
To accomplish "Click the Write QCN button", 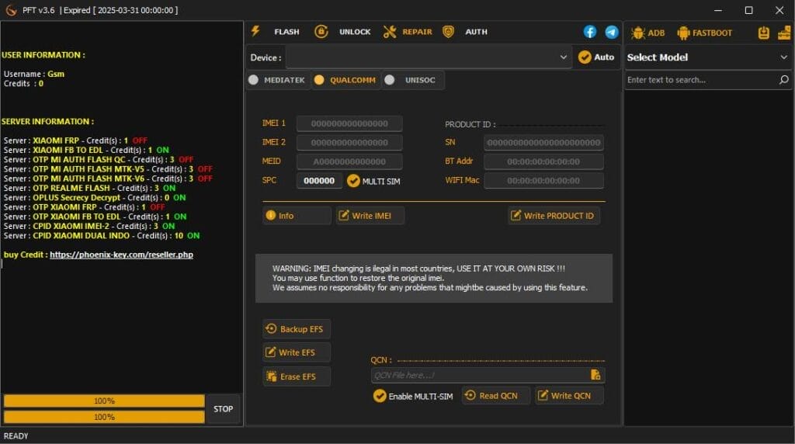I will coord(569,395).
